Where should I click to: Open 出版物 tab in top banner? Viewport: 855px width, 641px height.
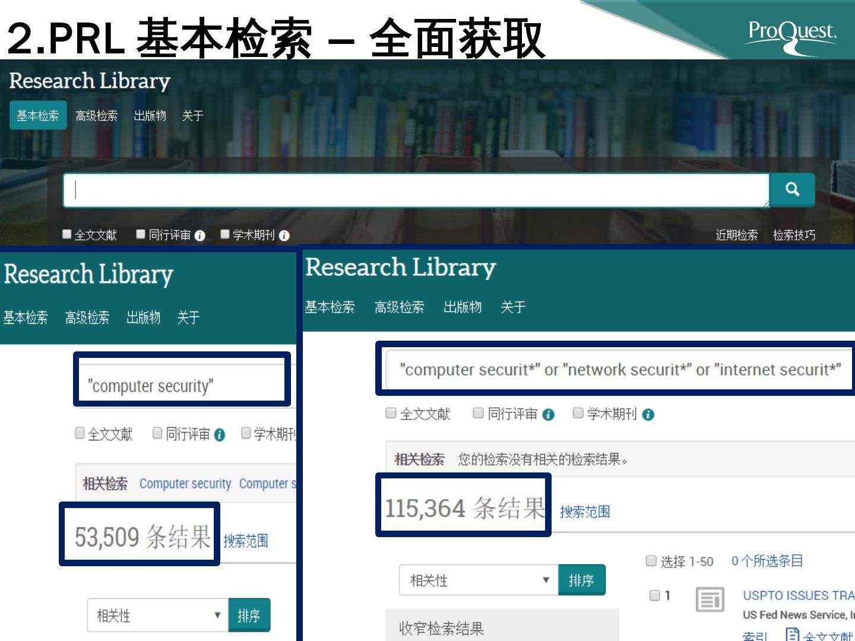(150, 116)
